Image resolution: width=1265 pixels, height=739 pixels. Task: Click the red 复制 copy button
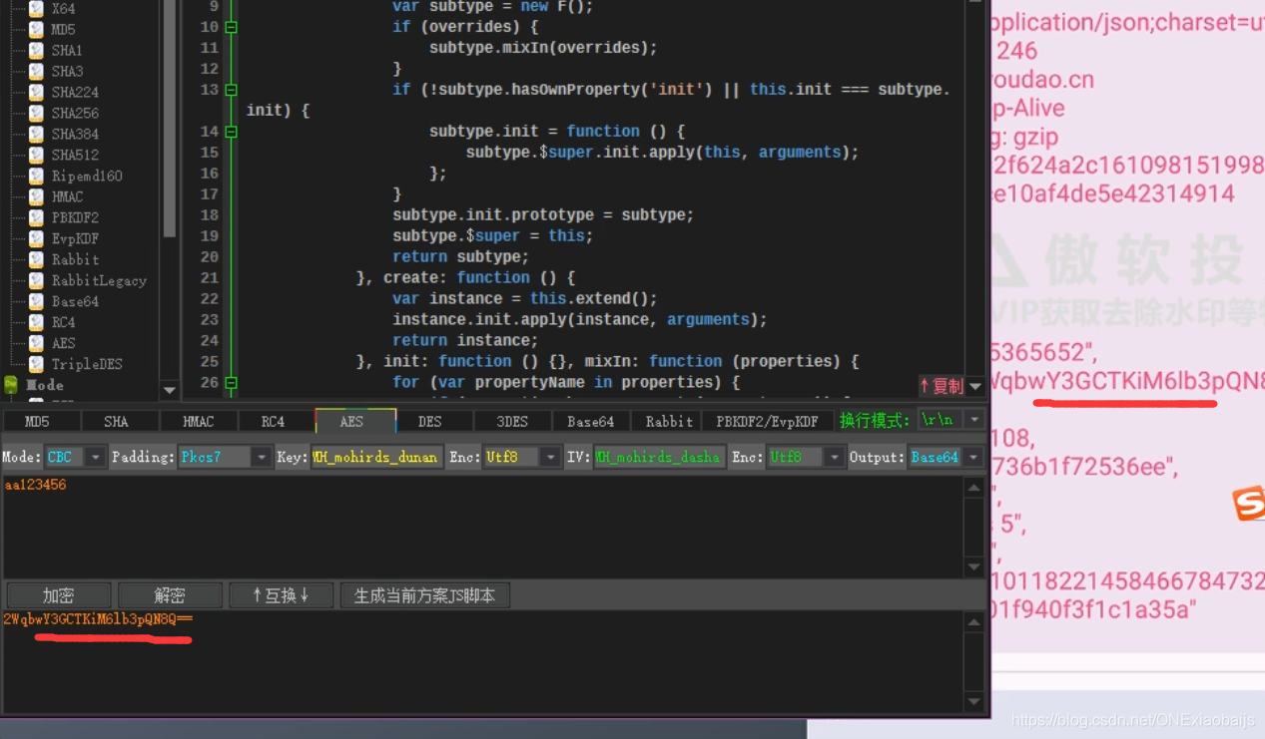tap(942, 386)
